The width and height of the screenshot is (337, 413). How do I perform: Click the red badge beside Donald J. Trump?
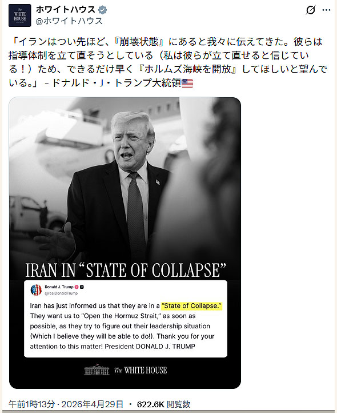[77, 287]
